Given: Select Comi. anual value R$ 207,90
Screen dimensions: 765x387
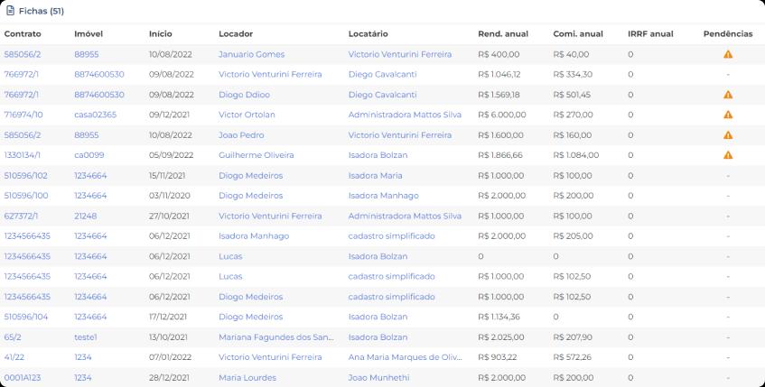Looking at the screenshot, I should point(573,337).
